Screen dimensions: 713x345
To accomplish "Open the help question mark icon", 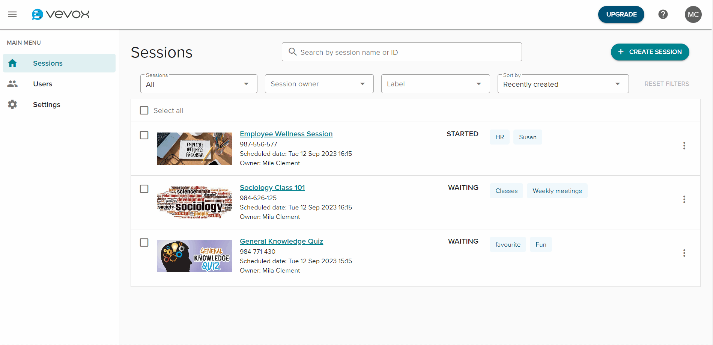I will (663, 14).
